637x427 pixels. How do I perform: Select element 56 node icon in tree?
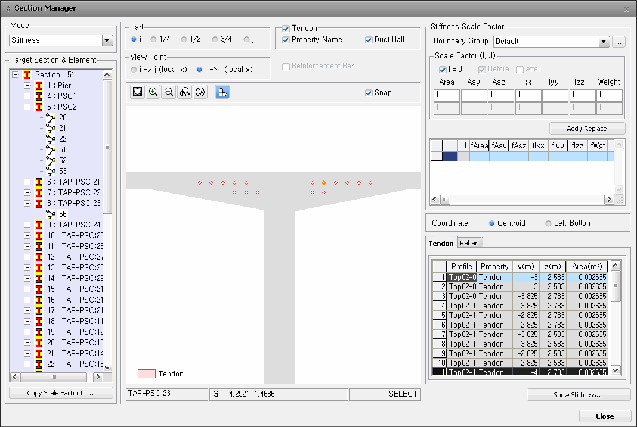point(51,214)
